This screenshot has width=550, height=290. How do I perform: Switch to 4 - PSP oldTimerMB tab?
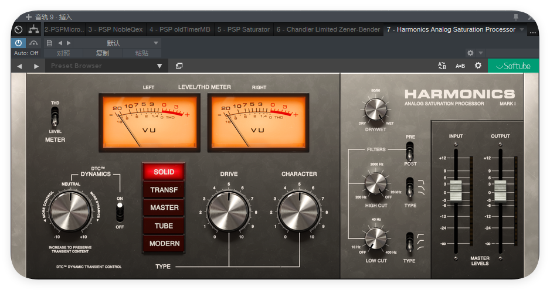point(179,29)
